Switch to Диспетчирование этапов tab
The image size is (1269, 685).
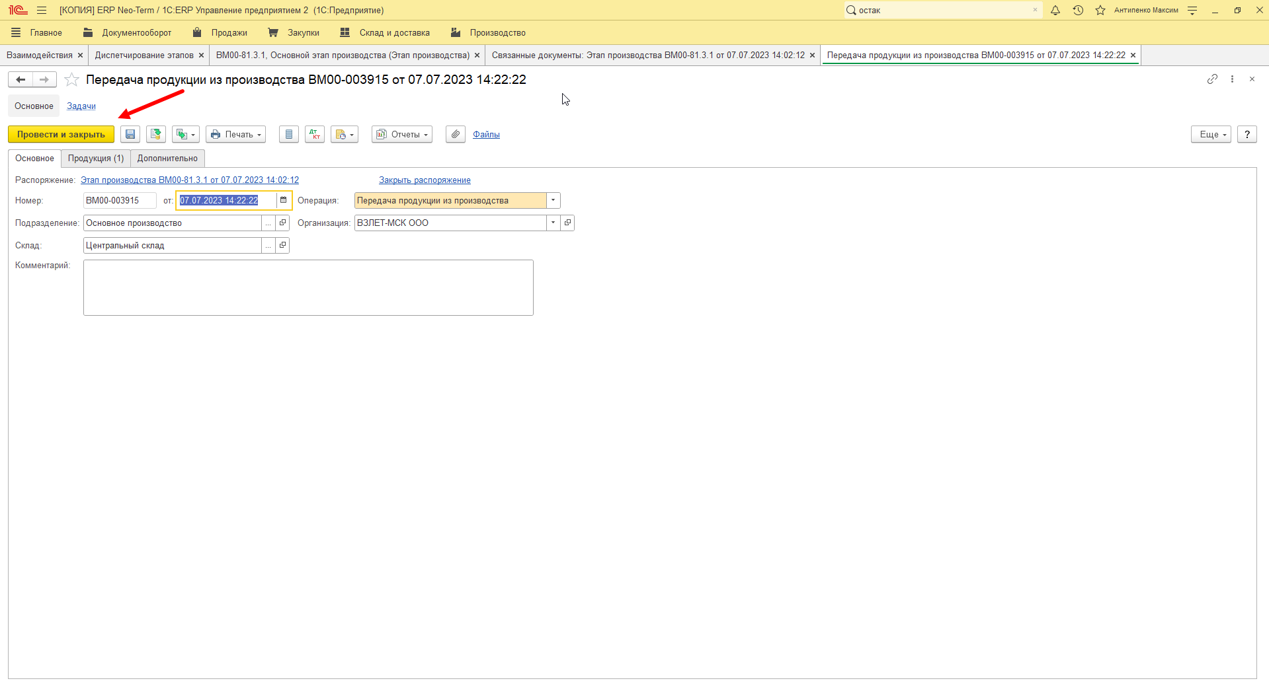144,55
